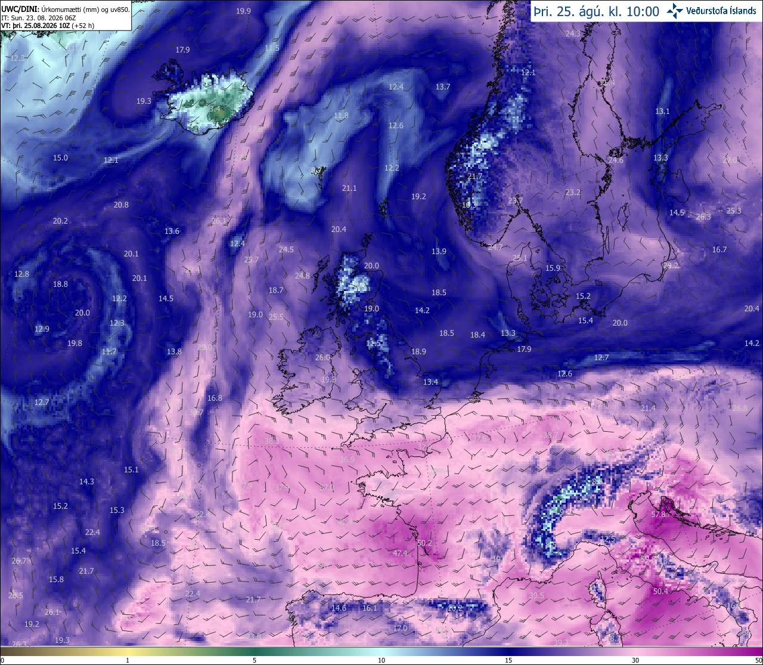Click the 21.7 value over Norway

coord(474,177)
